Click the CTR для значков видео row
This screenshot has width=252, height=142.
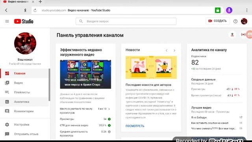click(x=85, y=125)
